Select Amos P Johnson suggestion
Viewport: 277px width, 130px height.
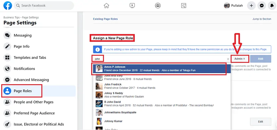click(162, 68)
